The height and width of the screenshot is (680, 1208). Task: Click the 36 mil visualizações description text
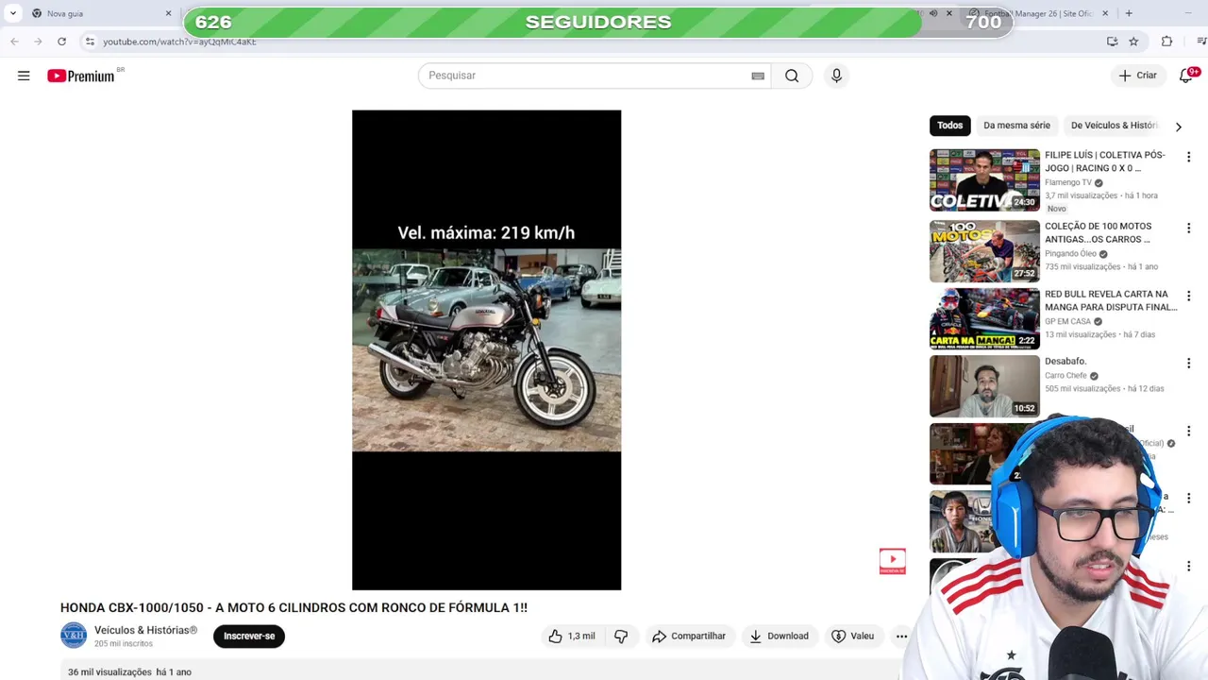(x=109, y=671)
